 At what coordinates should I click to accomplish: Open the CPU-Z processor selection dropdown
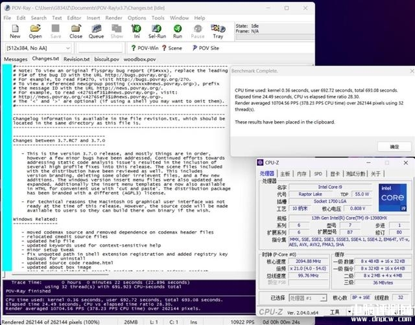tap(308, 298)
